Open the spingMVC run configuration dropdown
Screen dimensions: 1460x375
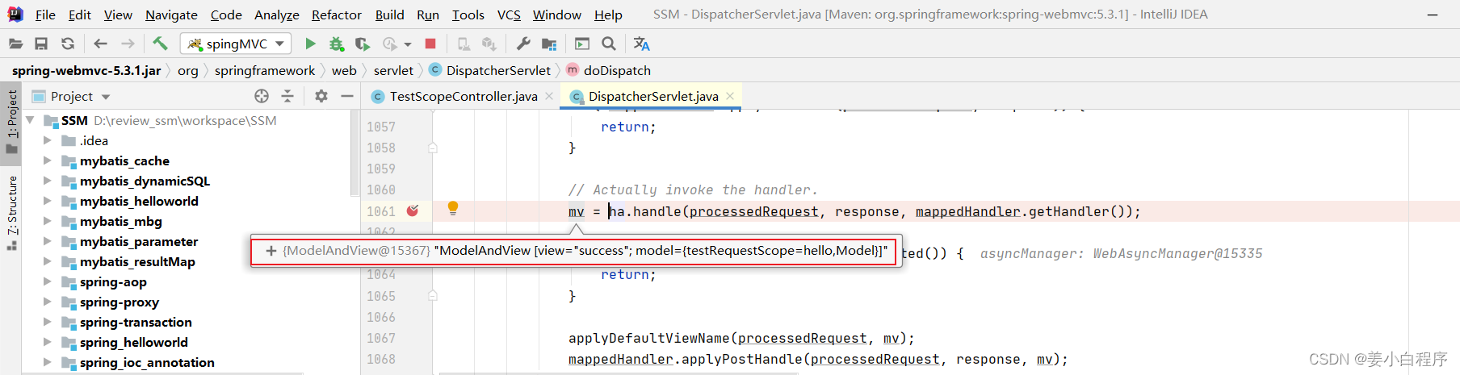(x=235, y=44)
